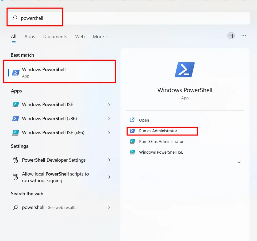Viewport: 257px width, 241px height.
Task: Click the search box containing powershell
Action: tap(129, 18)
